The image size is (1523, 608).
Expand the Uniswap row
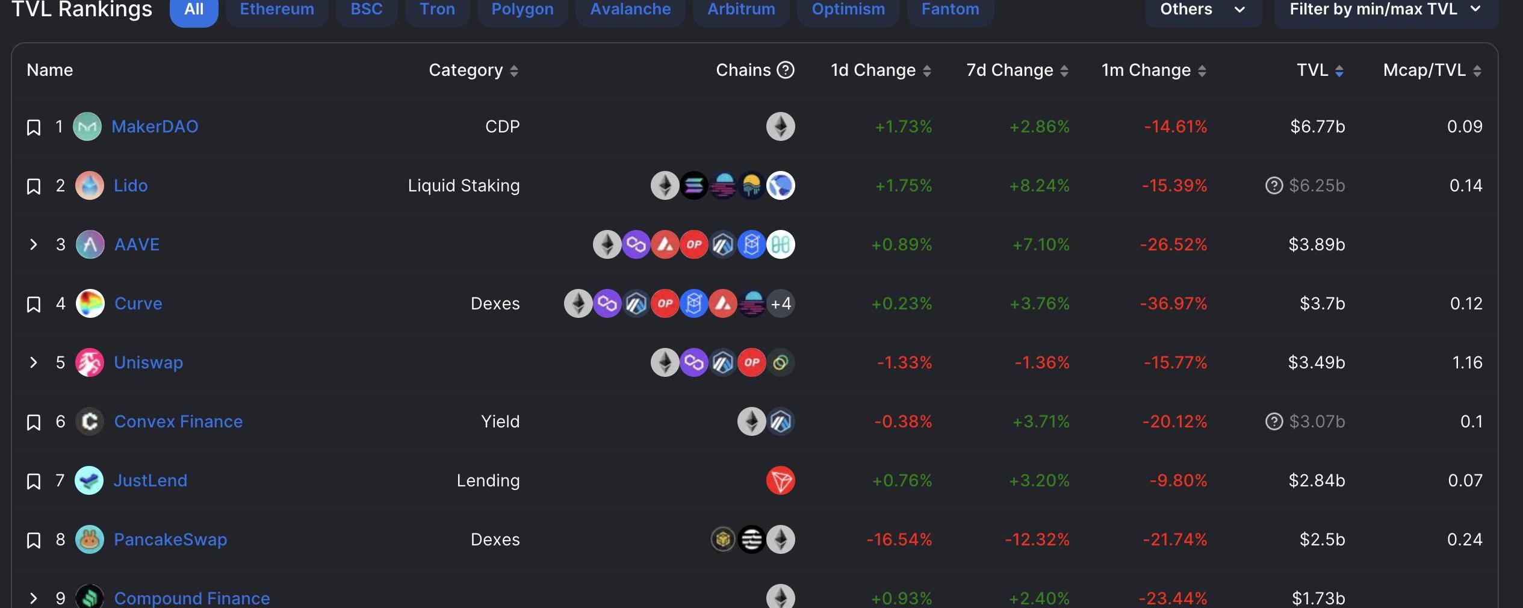point(34,362)
